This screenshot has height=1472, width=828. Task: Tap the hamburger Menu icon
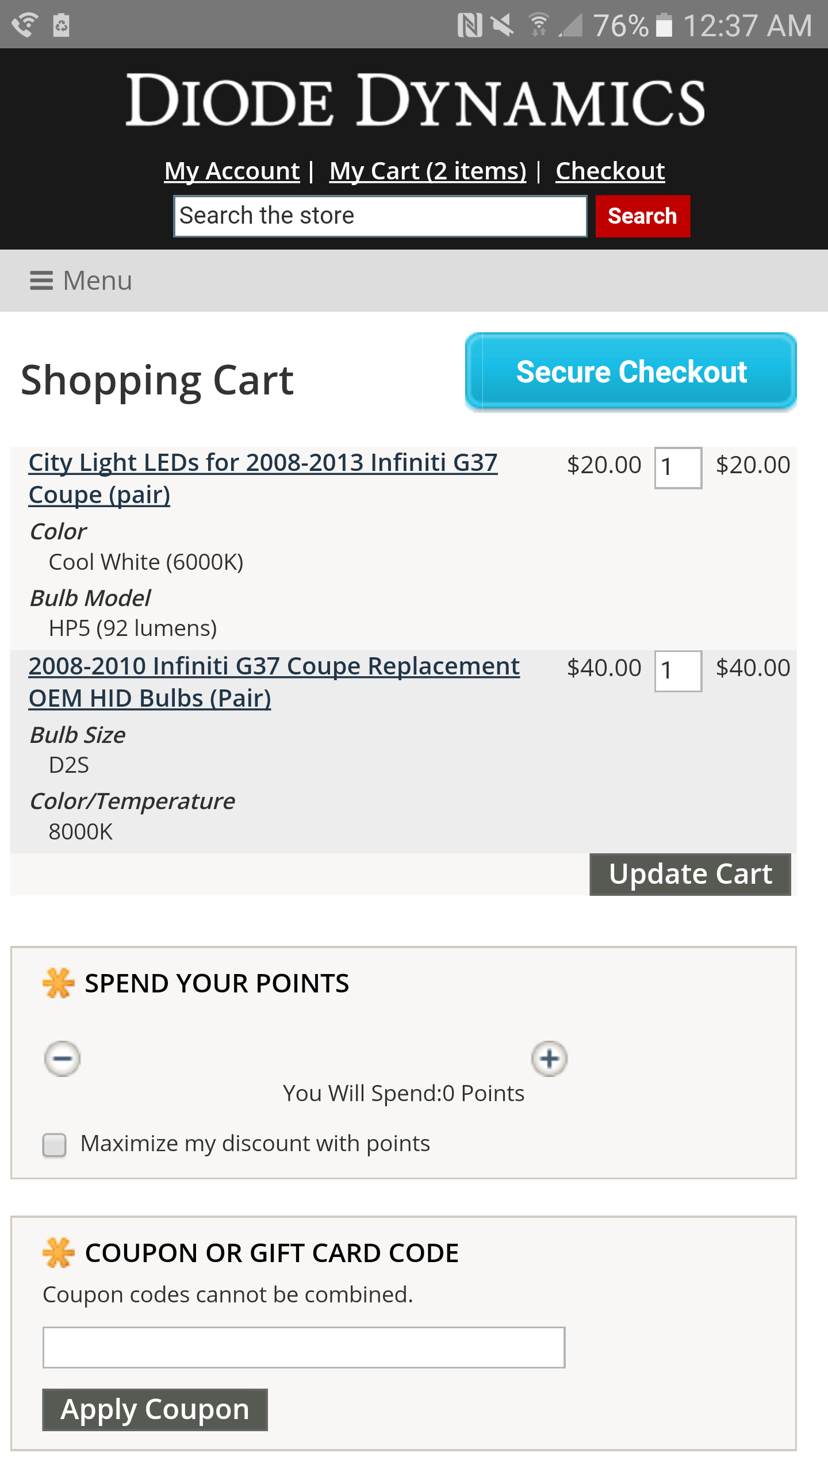41,281
